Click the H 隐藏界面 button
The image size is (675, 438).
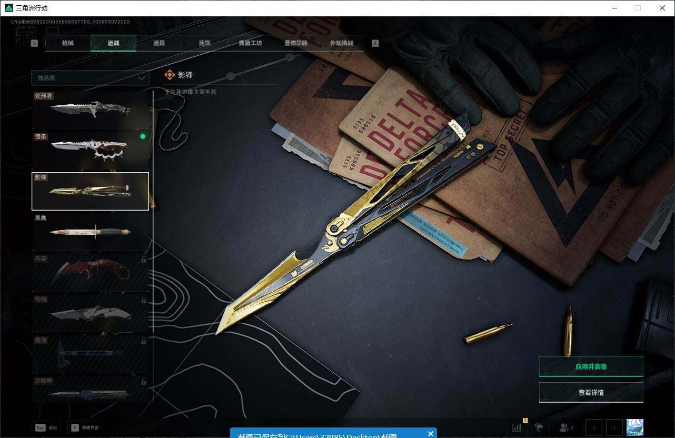(x=84, y=427)
